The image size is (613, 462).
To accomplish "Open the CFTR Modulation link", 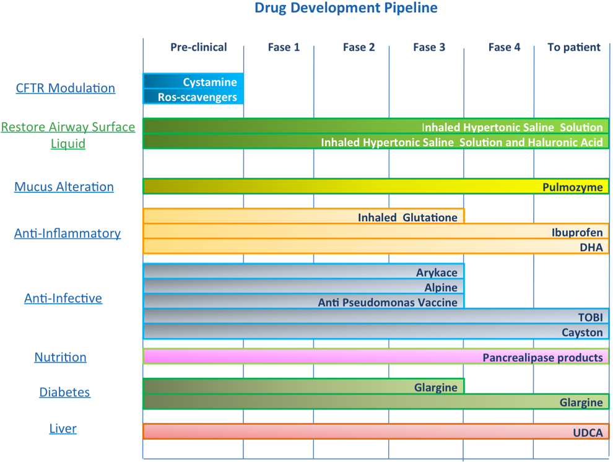I will (65, 89).
